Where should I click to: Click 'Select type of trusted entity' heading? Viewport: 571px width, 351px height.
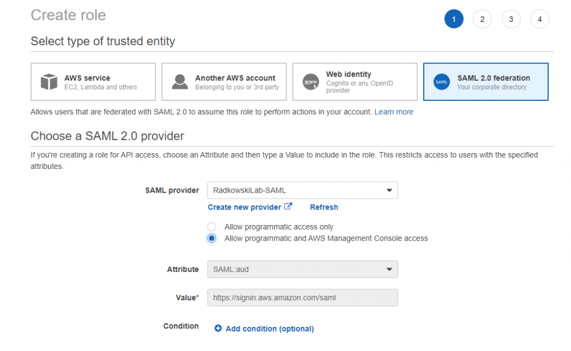point(103,41)
